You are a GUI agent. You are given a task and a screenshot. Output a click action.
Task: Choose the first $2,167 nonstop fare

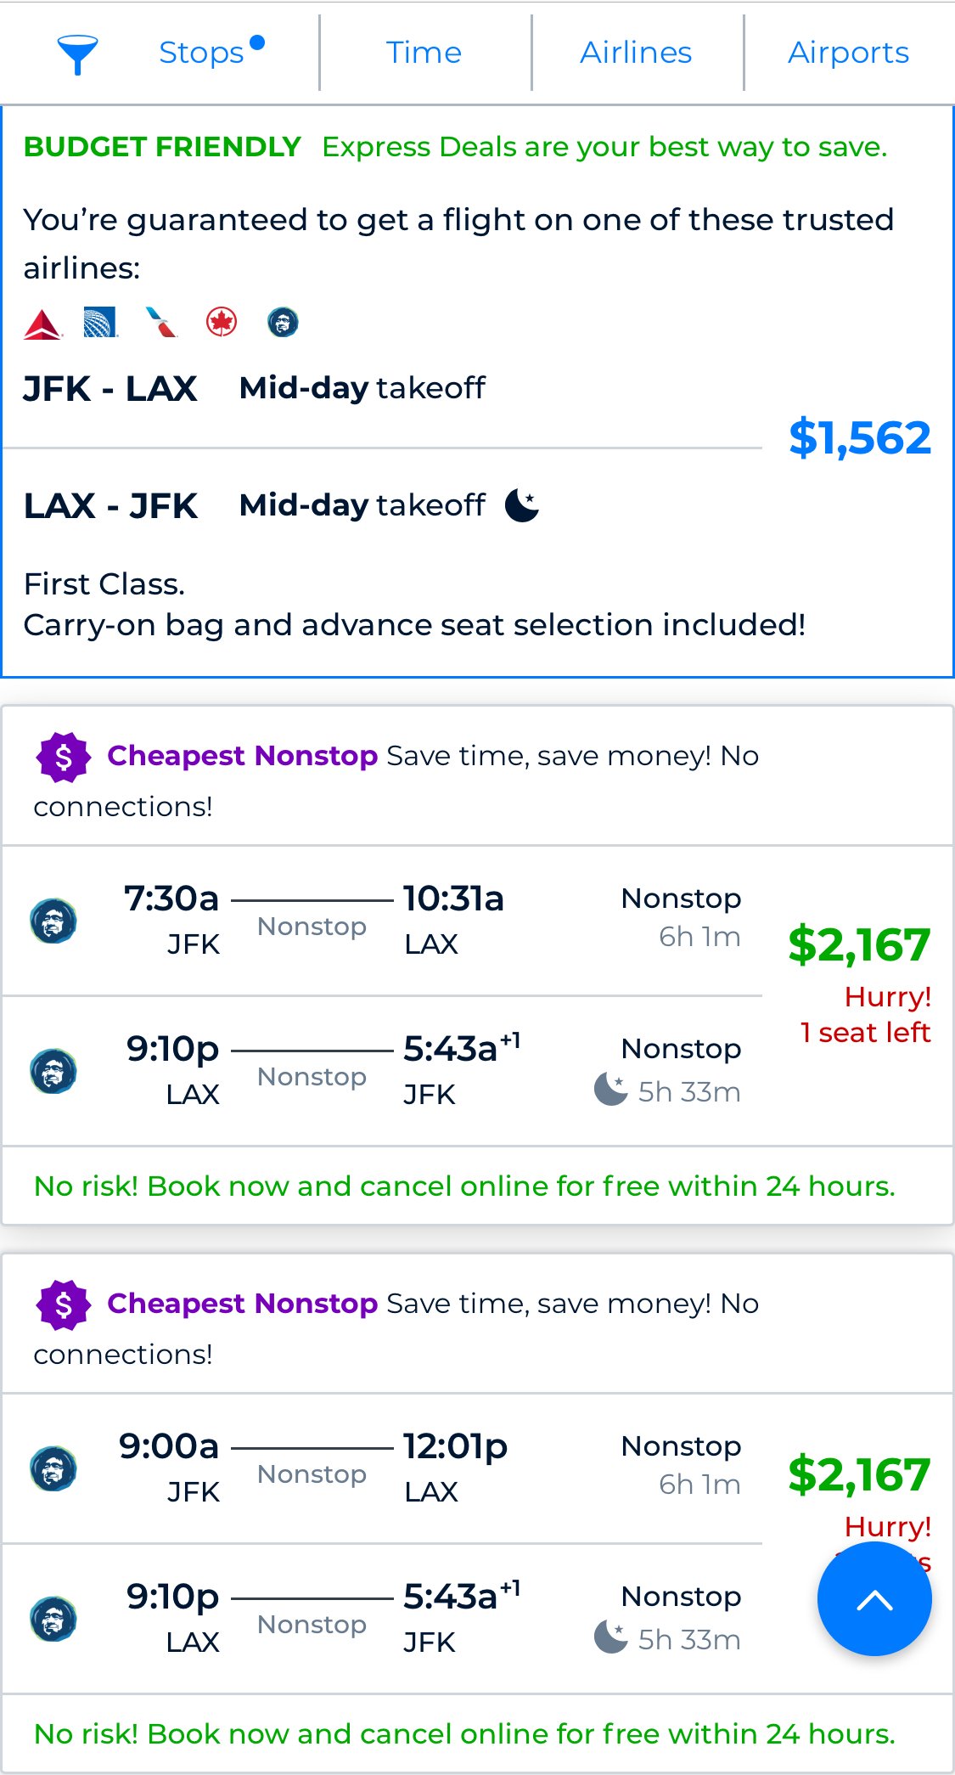[859, 945]
